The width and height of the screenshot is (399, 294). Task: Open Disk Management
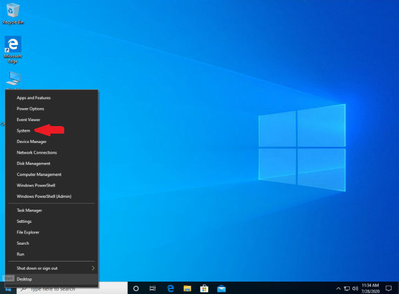click(51, 164)
